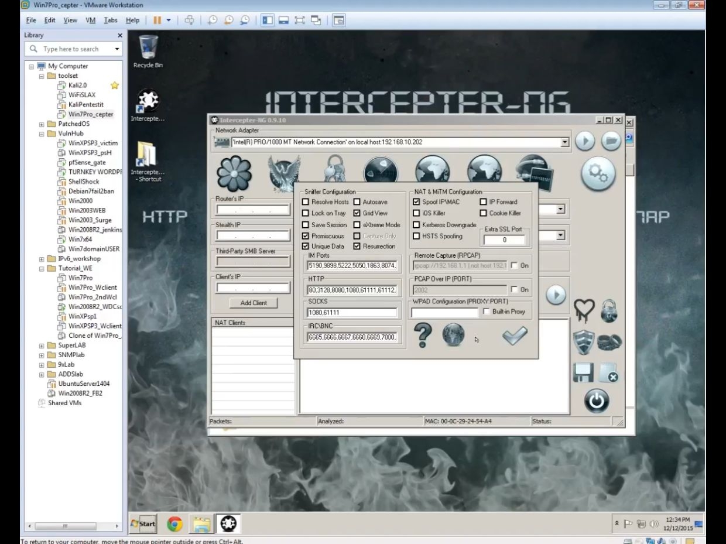This screenshot has height=544, width=726.
Task: Turn on HSTS Spoofing checkbox
Action: tap(416, 236)
